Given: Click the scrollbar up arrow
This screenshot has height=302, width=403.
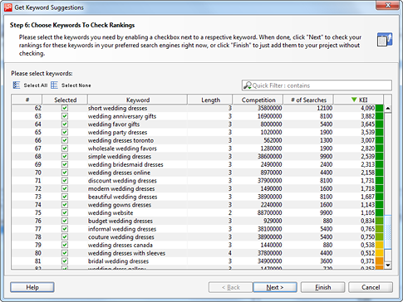Looking at the screenshot, I should 388,109.
